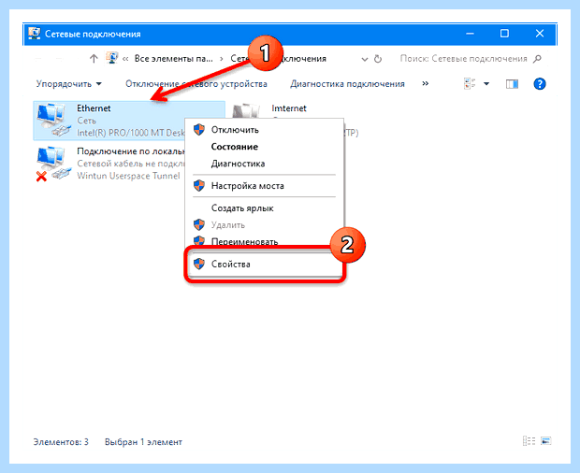Click the Up arrow navigation button
580x473 pixels.
tap(94, 58)
